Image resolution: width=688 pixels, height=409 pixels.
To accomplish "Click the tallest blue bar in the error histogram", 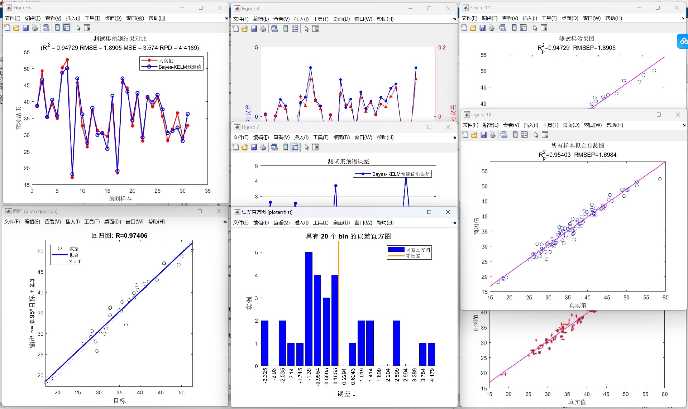I will tap(309, 308).
